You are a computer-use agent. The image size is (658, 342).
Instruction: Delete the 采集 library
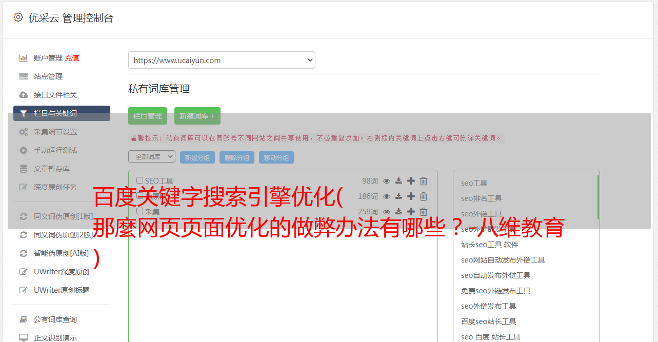424,211
